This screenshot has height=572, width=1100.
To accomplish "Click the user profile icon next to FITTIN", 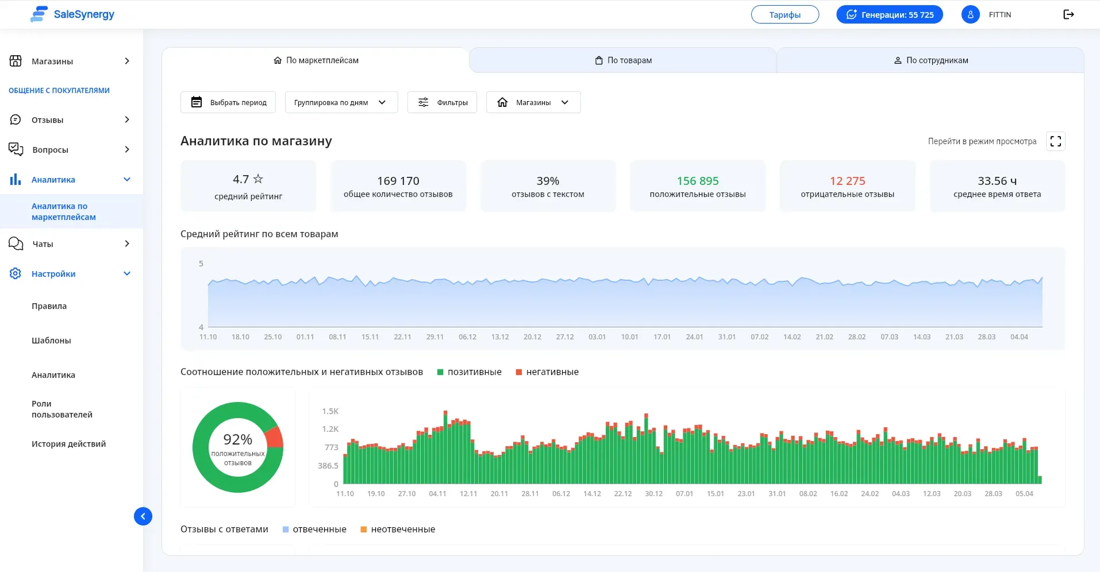I will [971, 14].
